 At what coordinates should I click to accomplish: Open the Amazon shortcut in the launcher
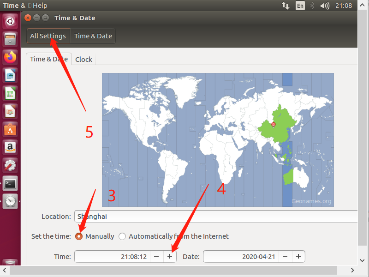tap(10, 148)
